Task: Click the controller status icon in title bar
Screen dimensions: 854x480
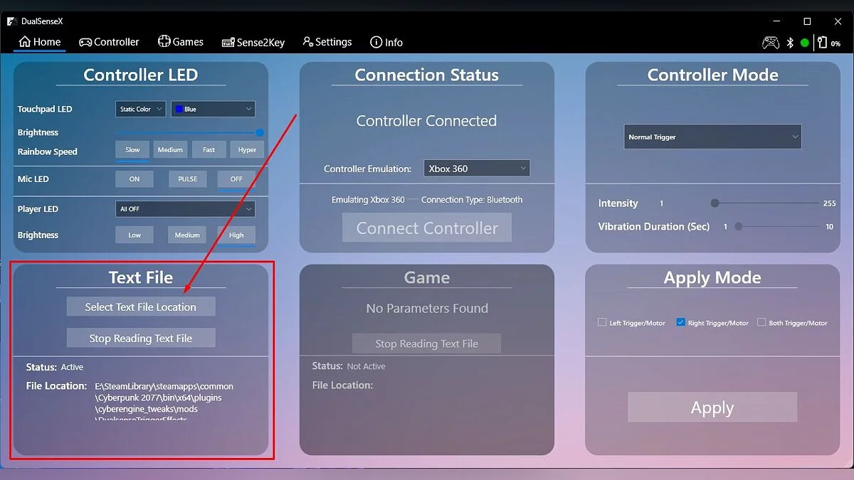Action: tap(771, 43)
